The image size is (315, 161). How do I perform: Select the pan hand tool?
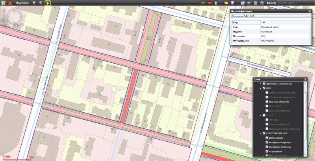[x=48, y=3]
